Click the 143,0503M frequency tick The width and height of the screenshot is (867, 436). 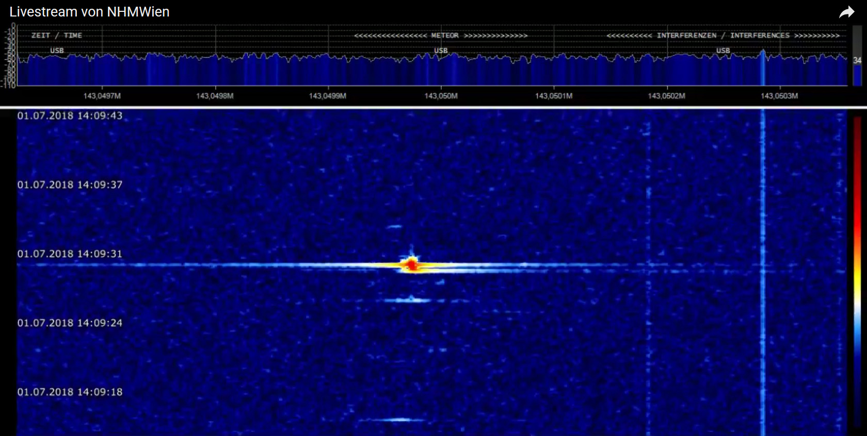point(779,96)
